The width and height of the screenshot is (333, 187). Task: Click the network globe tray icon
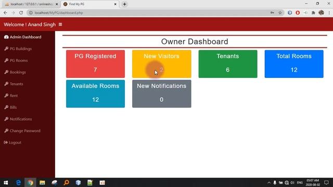[287, 182]
